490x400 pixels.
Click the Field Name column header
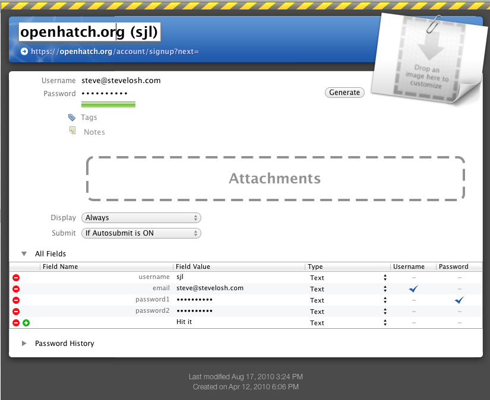click(x=106, y=266)
